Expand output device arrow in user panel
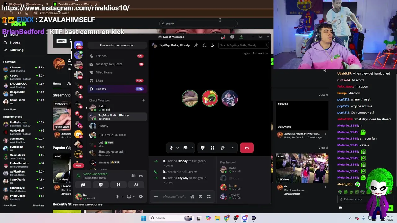397x223 pixels. (134, 197)
